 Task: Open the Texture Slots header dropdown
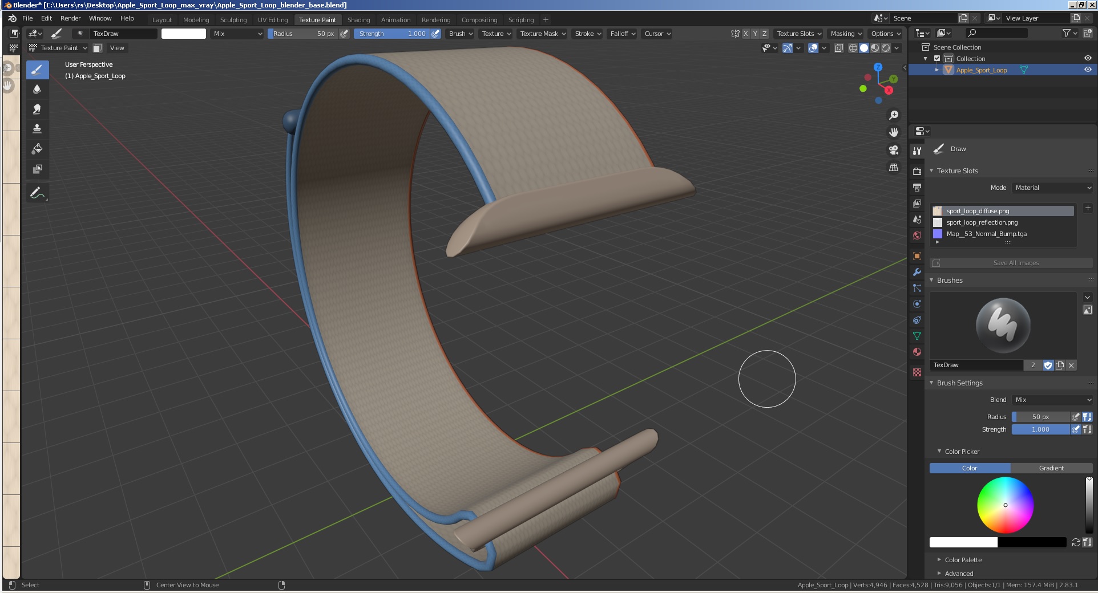[x=799, y=34]
